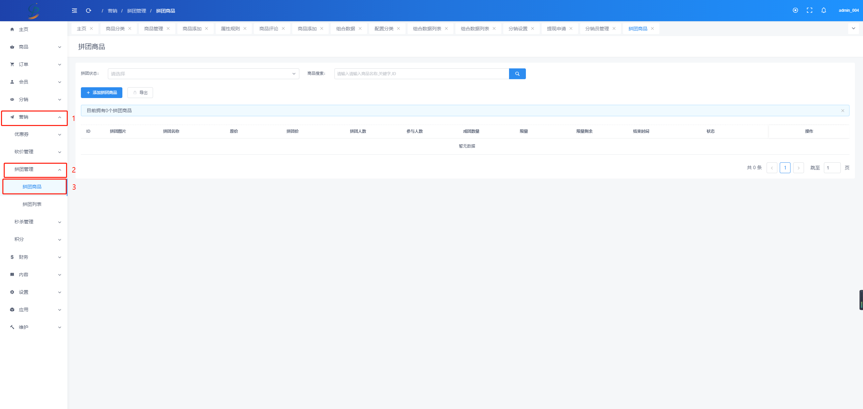Image resolution: width=863 pixels, height=409 pixels.
Task: Select 拼团列表 in the sidebar
Action: (34, 204)
